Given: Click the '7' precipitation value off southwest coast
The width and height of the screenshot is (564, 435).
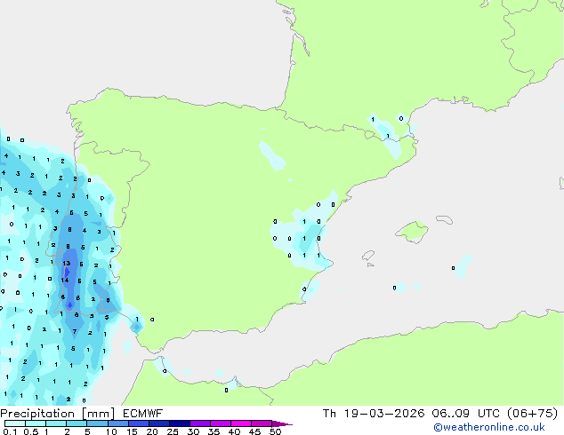Looking at the screenshot, I should pos(75,332).
